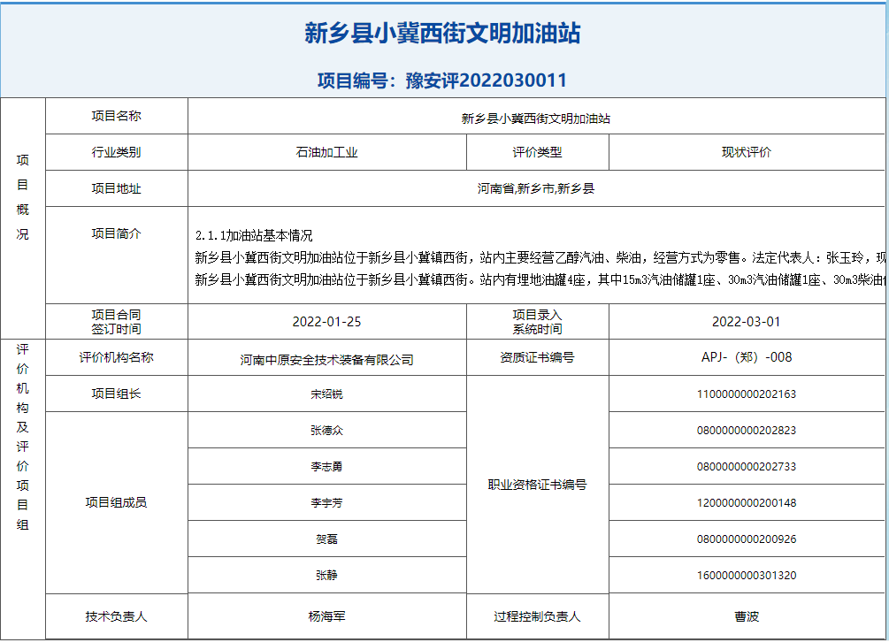Select the 职业资格证书编号 label cell
This screenshot has height=642, width=889.
[538, 485]
